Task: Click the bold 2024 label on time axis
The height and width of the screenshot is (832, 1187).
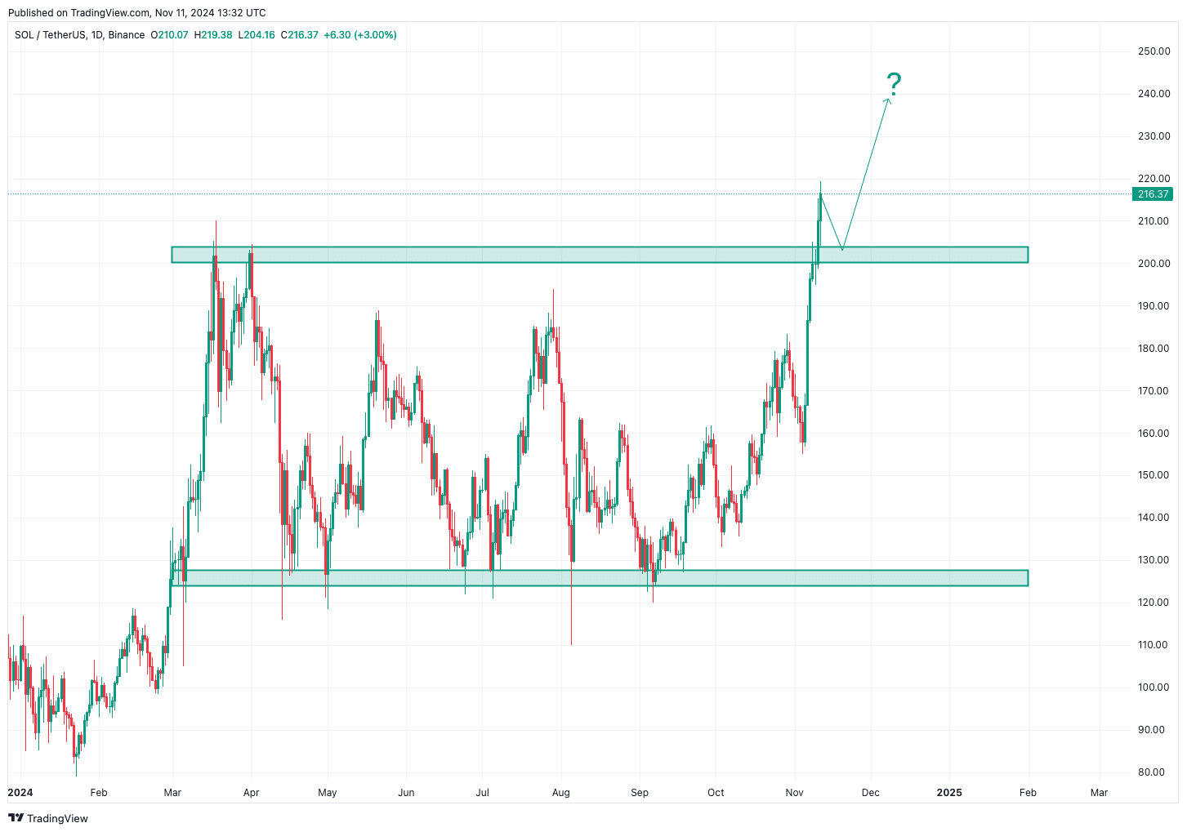Action: [20, 793]
